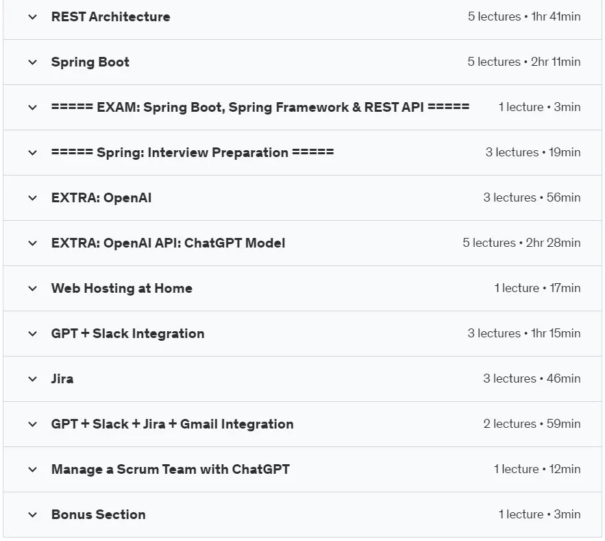Open the Jira section title
This screenshot has height=541, width=605.
pos(62,378)
